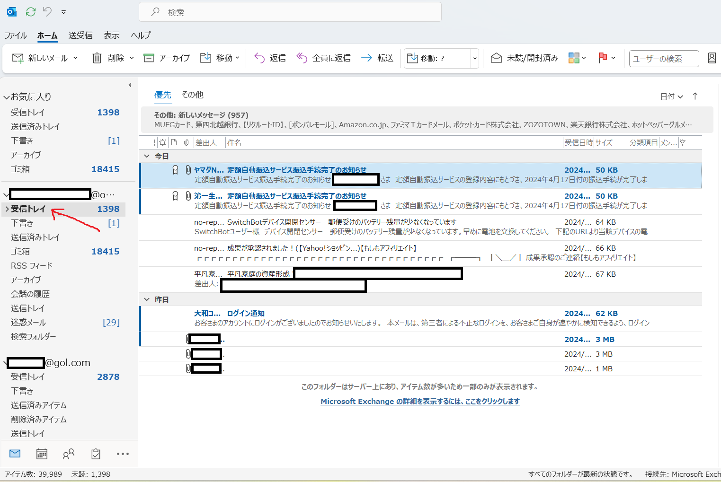Toggle the flag icon on the ribbon
This screenshot has width=721, height=482.
(x=603, y=58)
